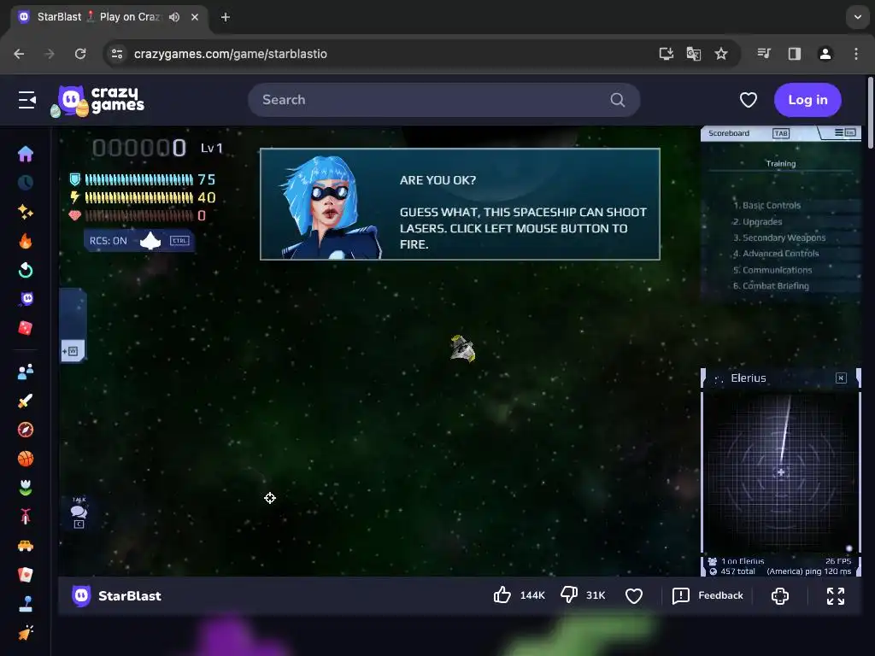
Task: Open Multiplayer people icon in sidebar
Action: (x=26, y=372)
